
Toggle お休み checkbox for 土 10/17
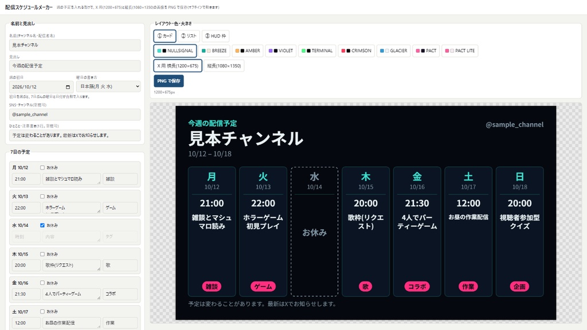pos(42,311)
